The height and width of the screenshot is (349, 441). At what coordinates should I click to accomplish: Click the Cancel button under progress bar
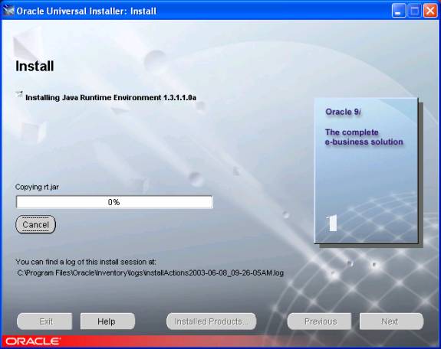pos(36,224)
